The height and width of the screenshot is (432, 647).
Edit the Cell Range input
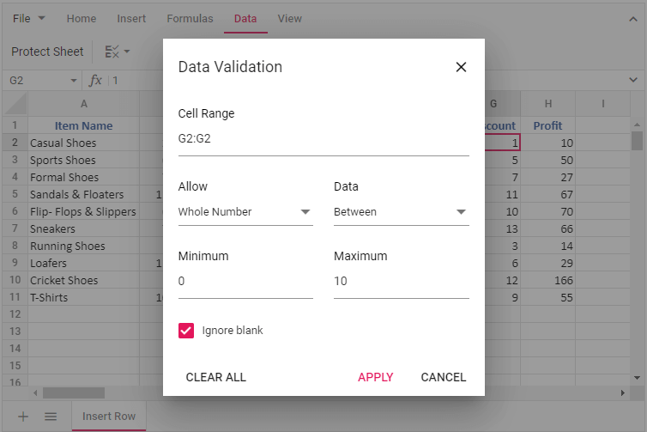(x=323, y=139)
